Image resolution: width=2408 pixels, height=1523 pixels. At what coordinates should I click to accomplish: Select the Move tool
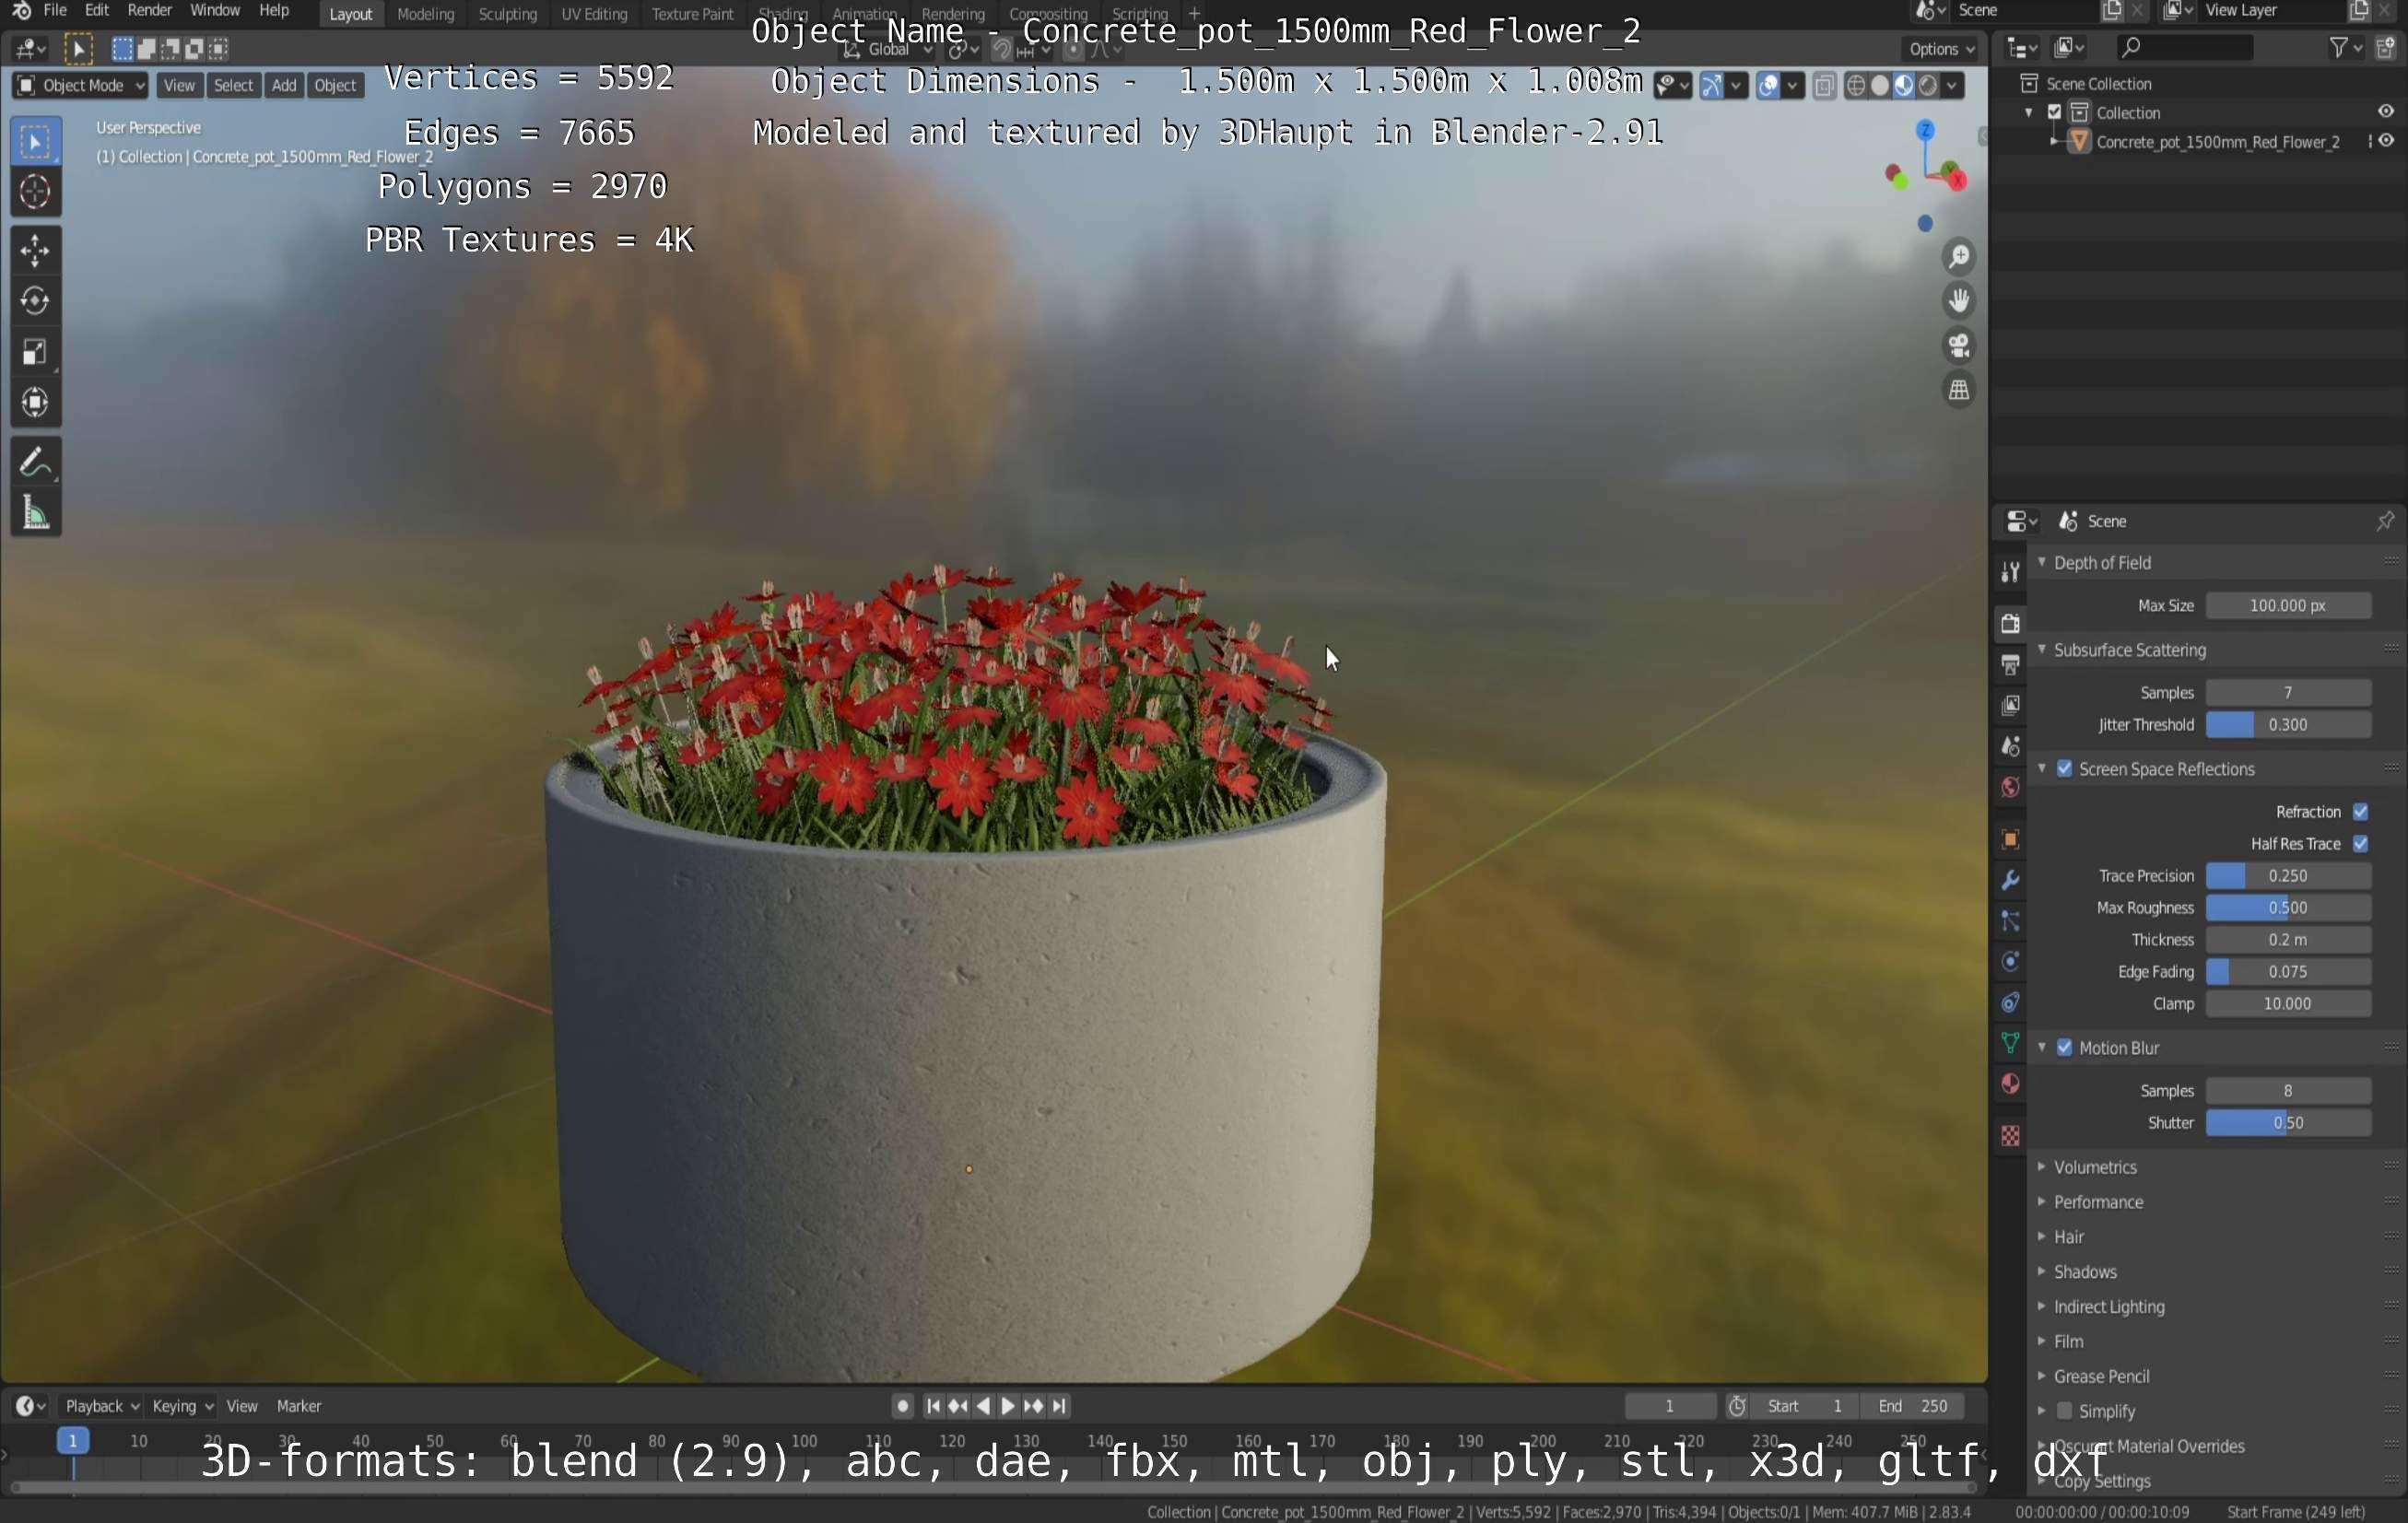click(35, 250)
